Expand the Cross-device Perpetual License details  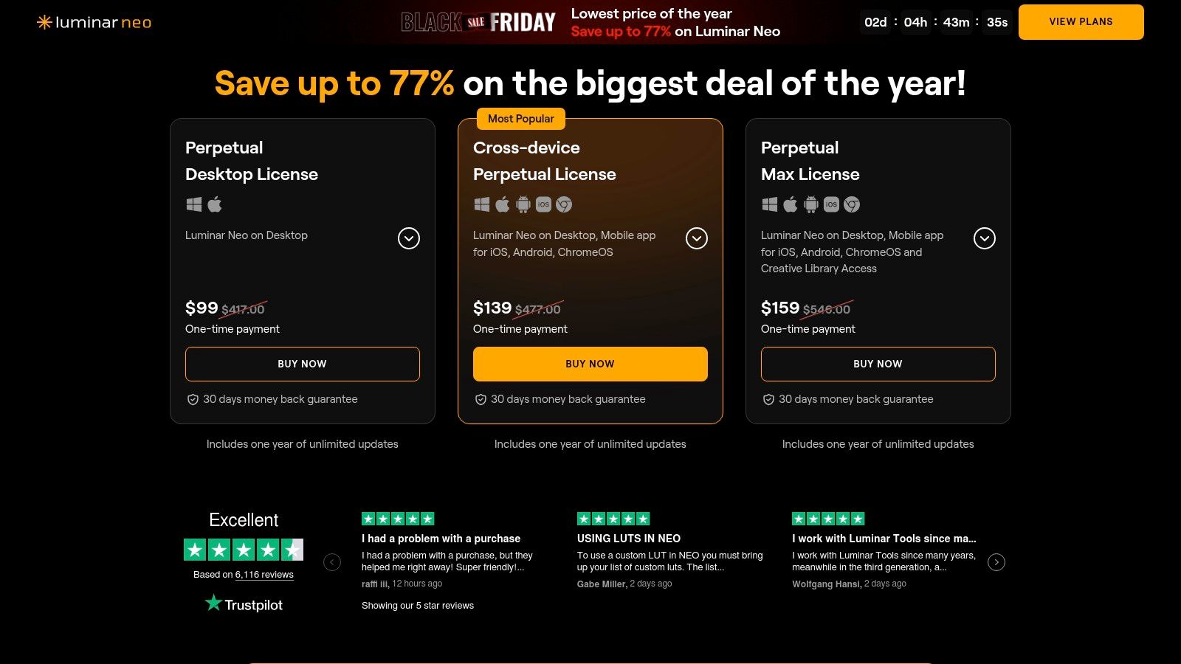(697, 238)
